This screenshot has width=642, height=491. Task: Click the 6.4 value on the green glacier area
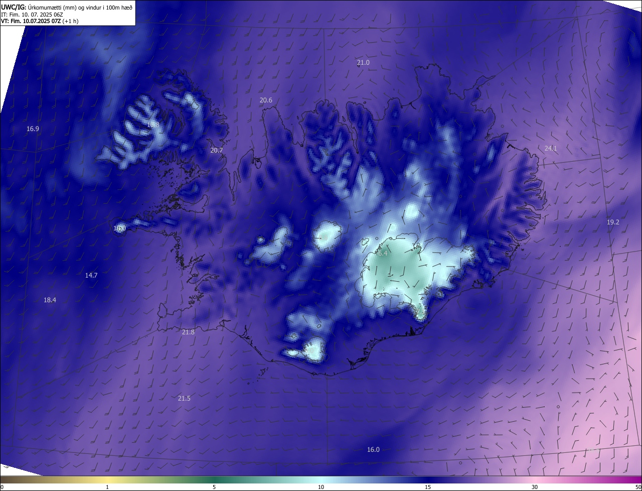(382, 254)
